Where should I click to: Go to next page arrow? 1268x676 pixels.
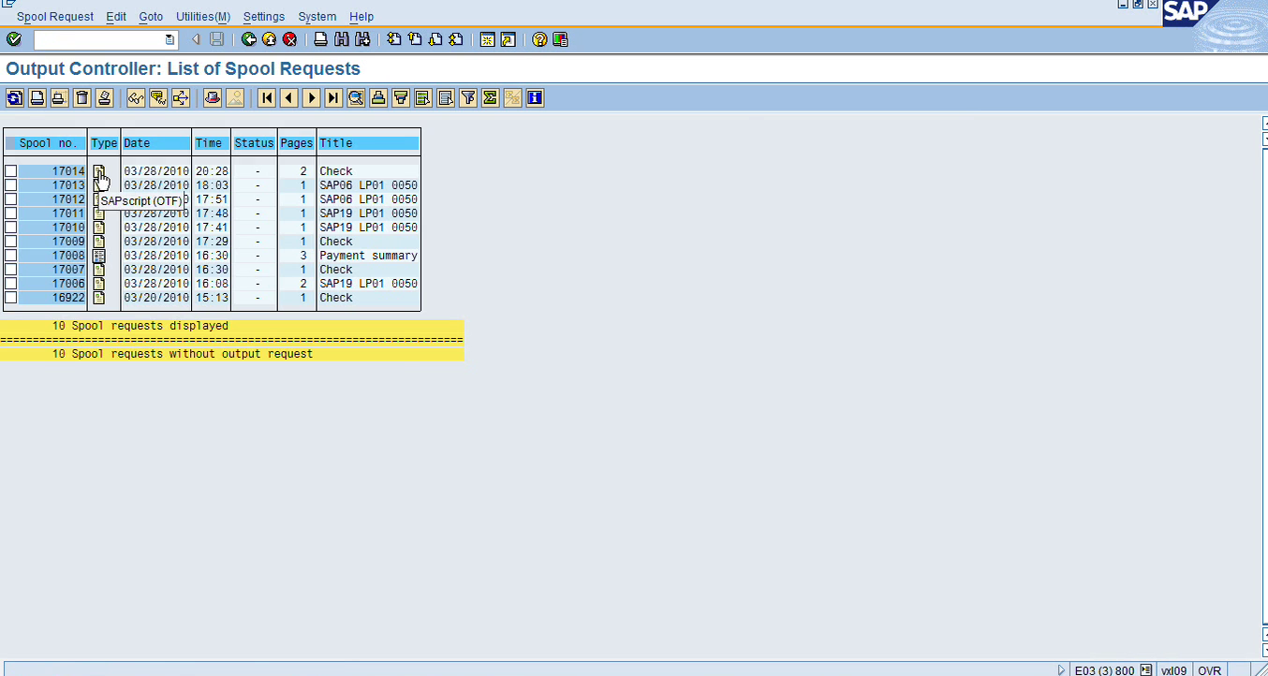(312, 97)
